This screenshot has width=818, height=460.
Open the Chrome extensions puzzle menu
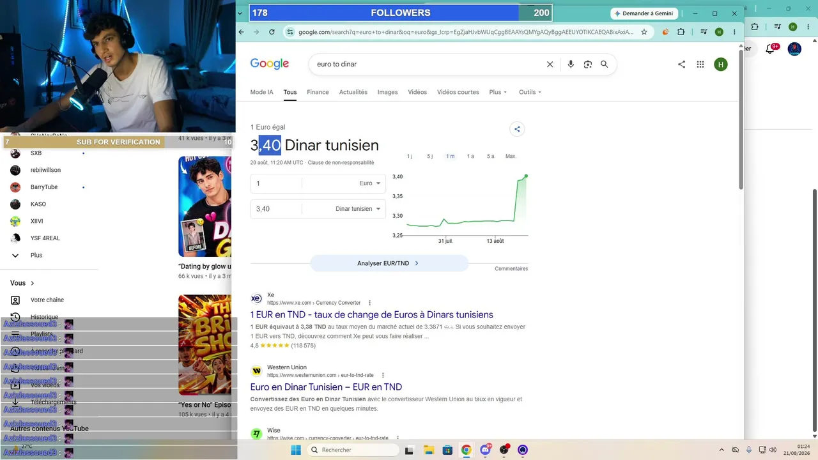(x=681, y=32)
